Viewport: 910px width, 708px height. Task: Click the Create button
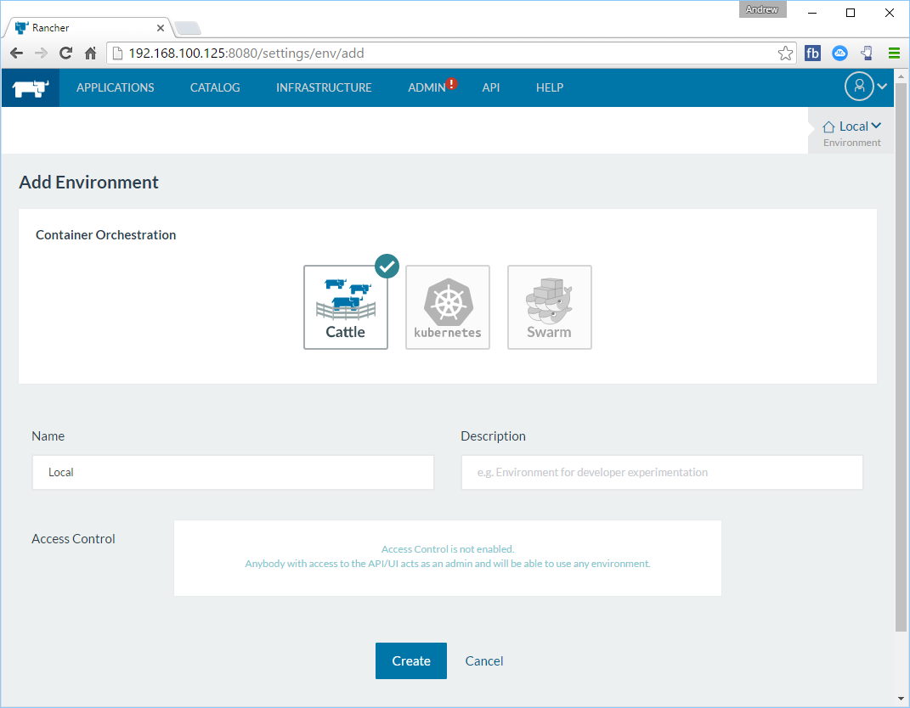411,660
